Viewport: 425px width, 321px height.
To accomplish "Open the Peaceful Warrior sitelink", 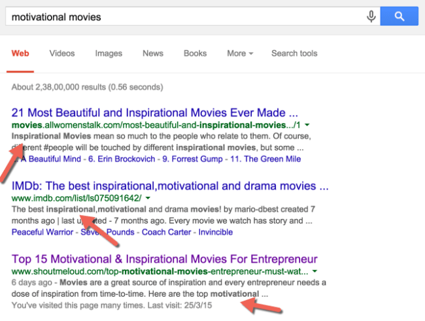I will (x=42, y=232).
